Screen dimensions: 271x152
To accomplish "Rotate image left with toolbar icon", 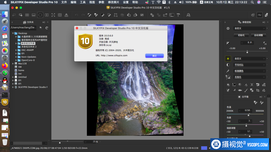I will point(129,15).
